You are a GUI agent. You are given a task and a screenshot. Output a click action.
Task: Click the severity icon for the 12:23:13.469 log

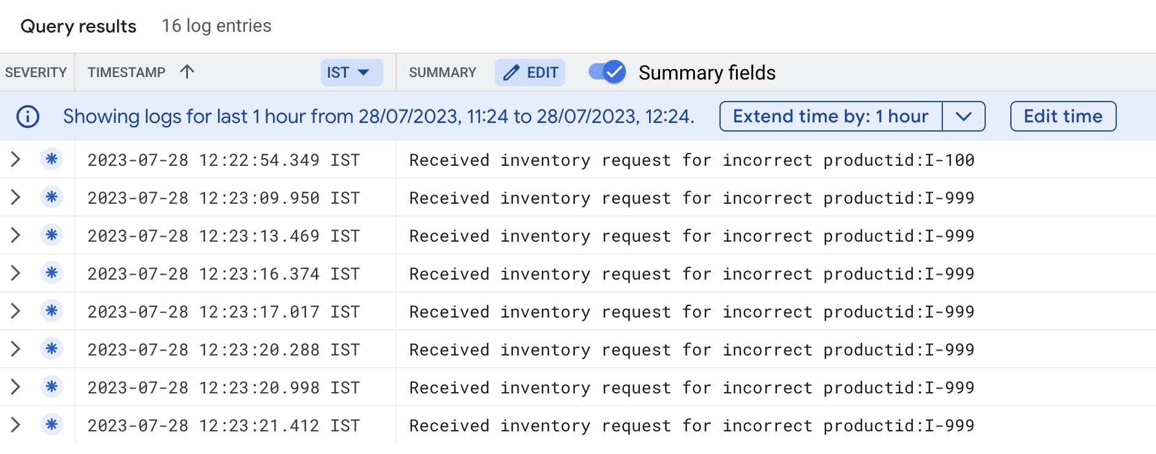tap(51, 236)
